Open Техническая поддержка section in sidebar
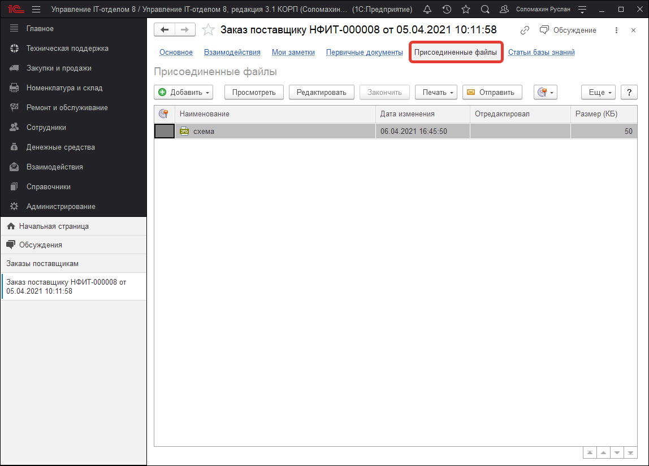This screenshot has height=466, width=649. pyautogui.click(x=67, y=49)
